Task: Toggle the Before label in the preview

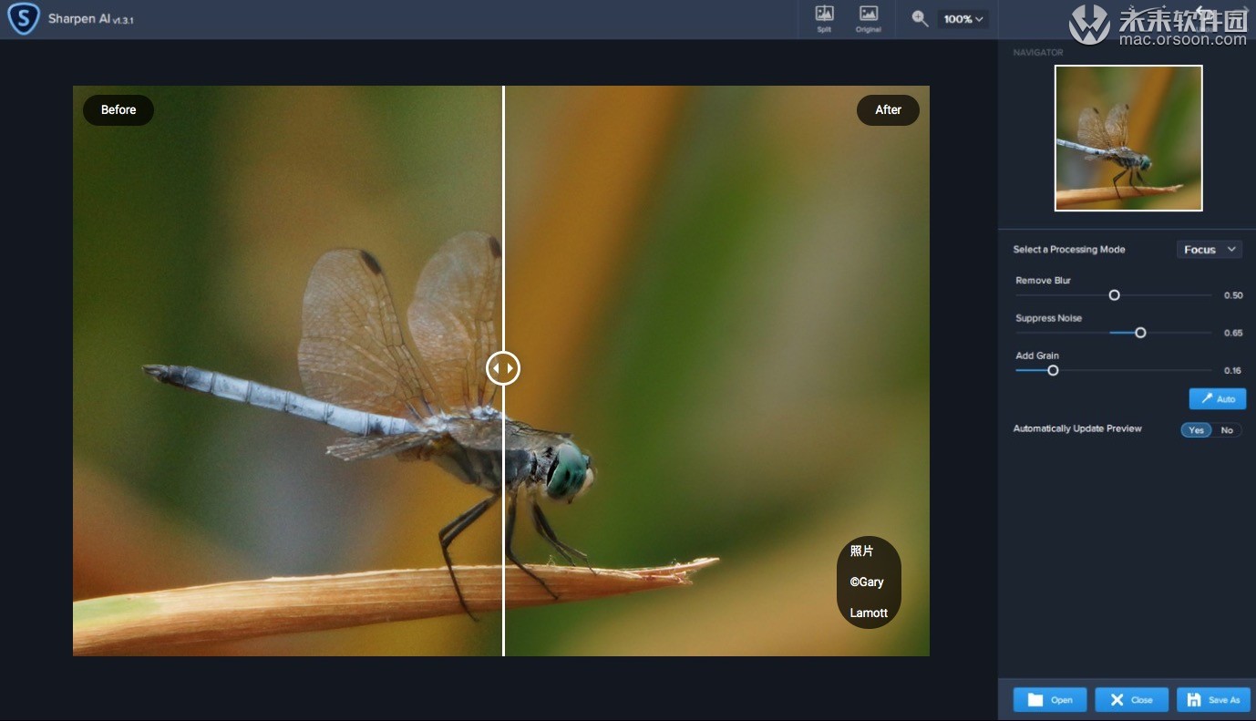Action: 118,109
